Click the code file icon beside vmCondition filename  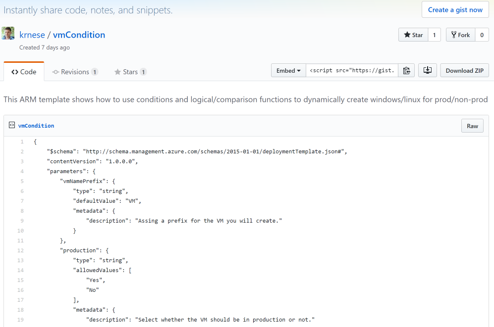[x=11, y=125]
